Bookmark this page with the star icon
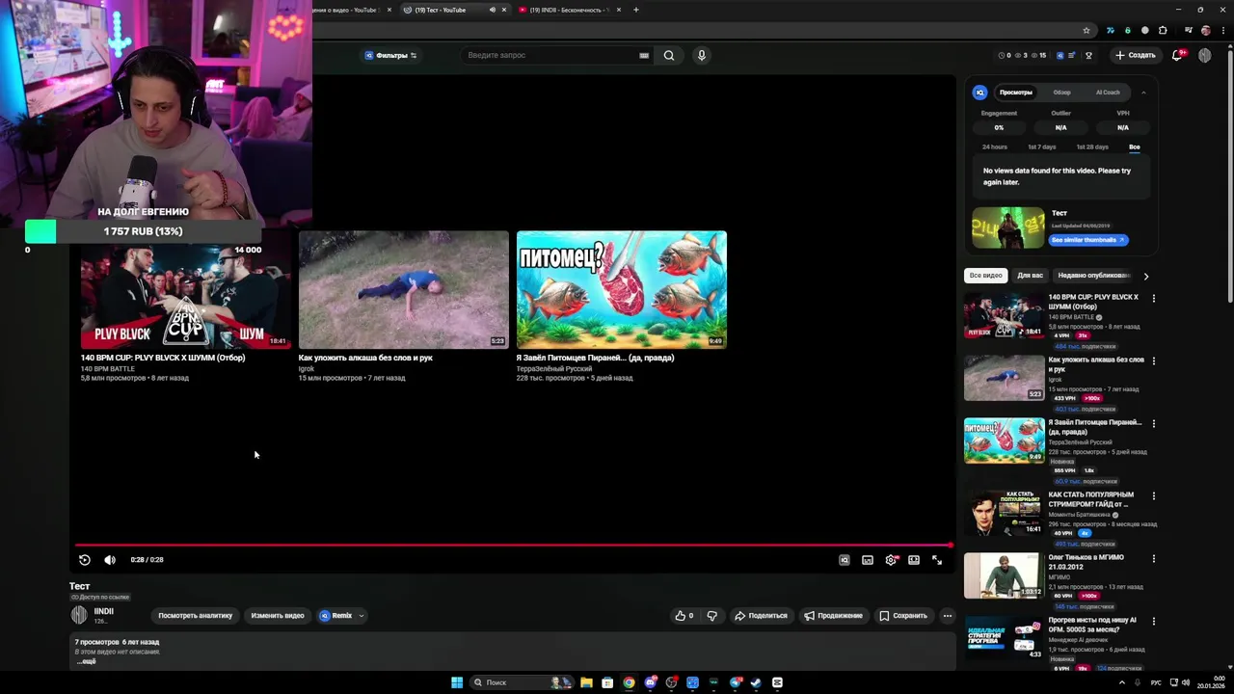 pyautogui.click(x=1086, y=30)
